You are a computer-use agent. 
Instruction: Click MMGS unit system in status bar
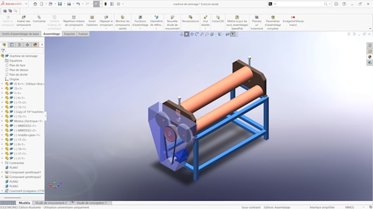[349, 207]
